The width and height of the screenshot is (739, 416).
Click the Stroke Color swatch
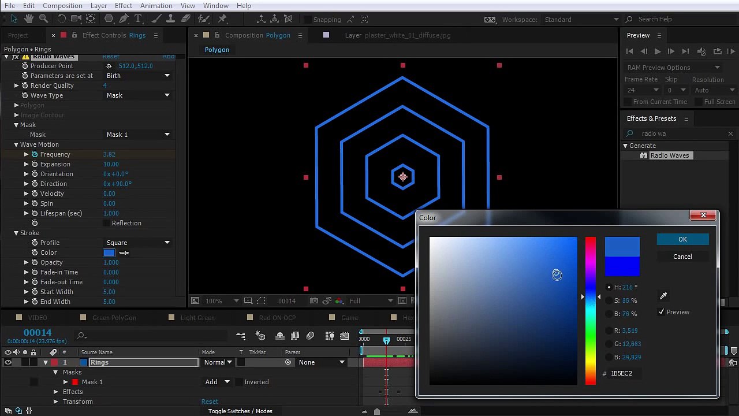(x=109, y=252)
